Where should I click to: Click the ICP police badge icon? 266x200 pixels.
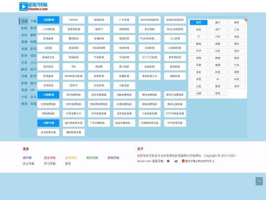tap(182, 161)
